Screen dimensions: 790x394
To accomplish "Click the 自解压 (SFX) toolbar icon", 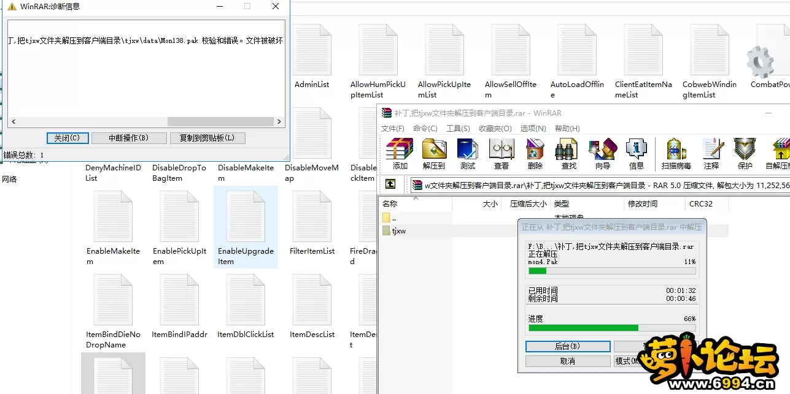I will pyautogui.click(x=778, y=153).
